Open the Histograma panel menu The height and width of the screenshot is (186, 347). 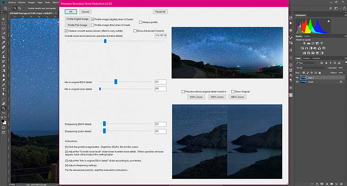[x=345, y=15]
